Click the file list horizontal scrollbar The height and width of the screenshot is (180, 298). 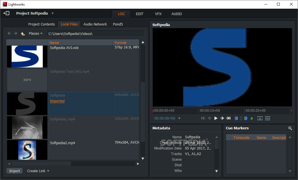coord(41,164)
